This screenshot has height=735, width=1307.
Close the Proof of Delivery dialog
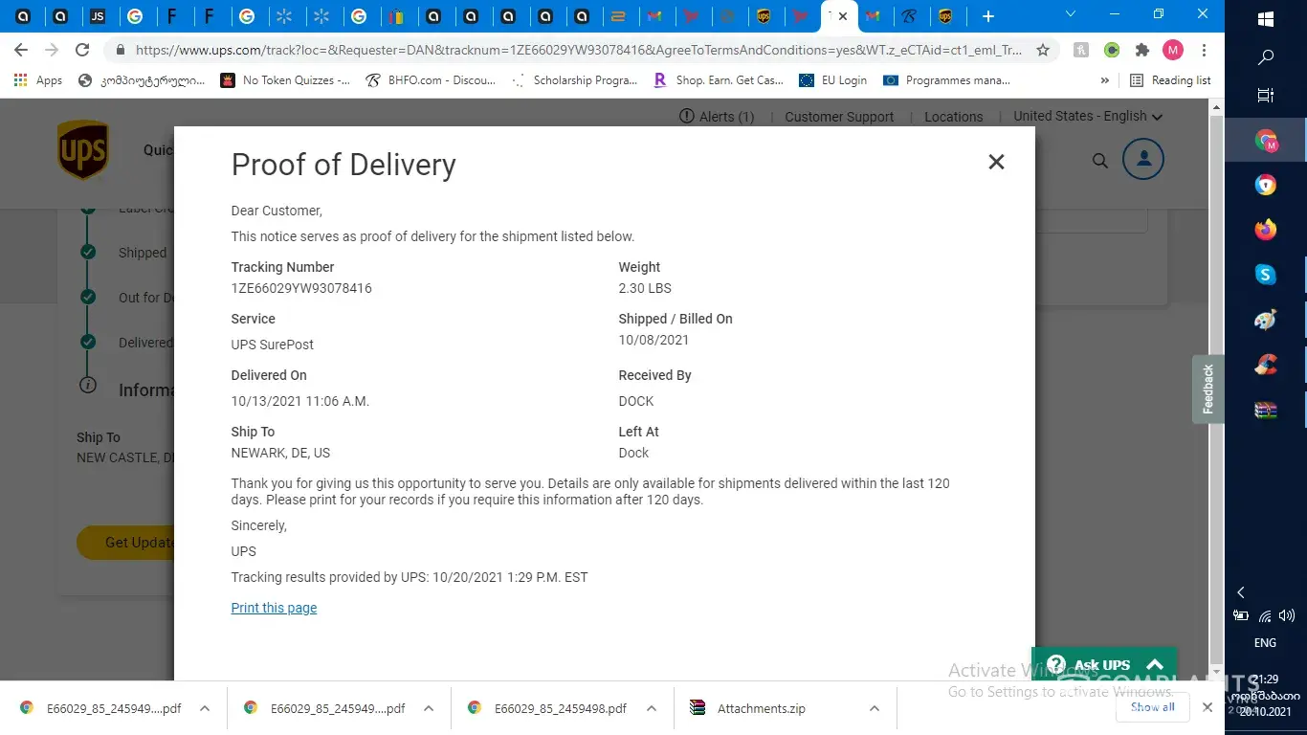[996, 162]
